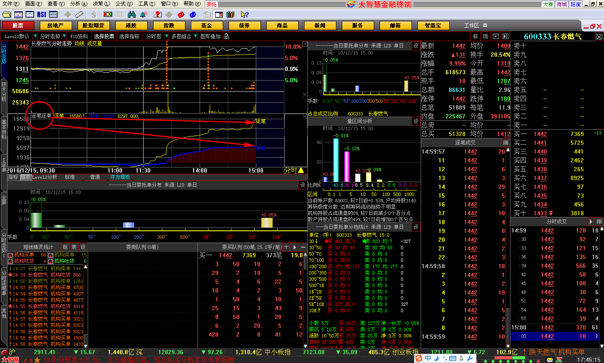Click the cursor help question icon
This screenshot has width=604, height=363.
click(245, 14)
